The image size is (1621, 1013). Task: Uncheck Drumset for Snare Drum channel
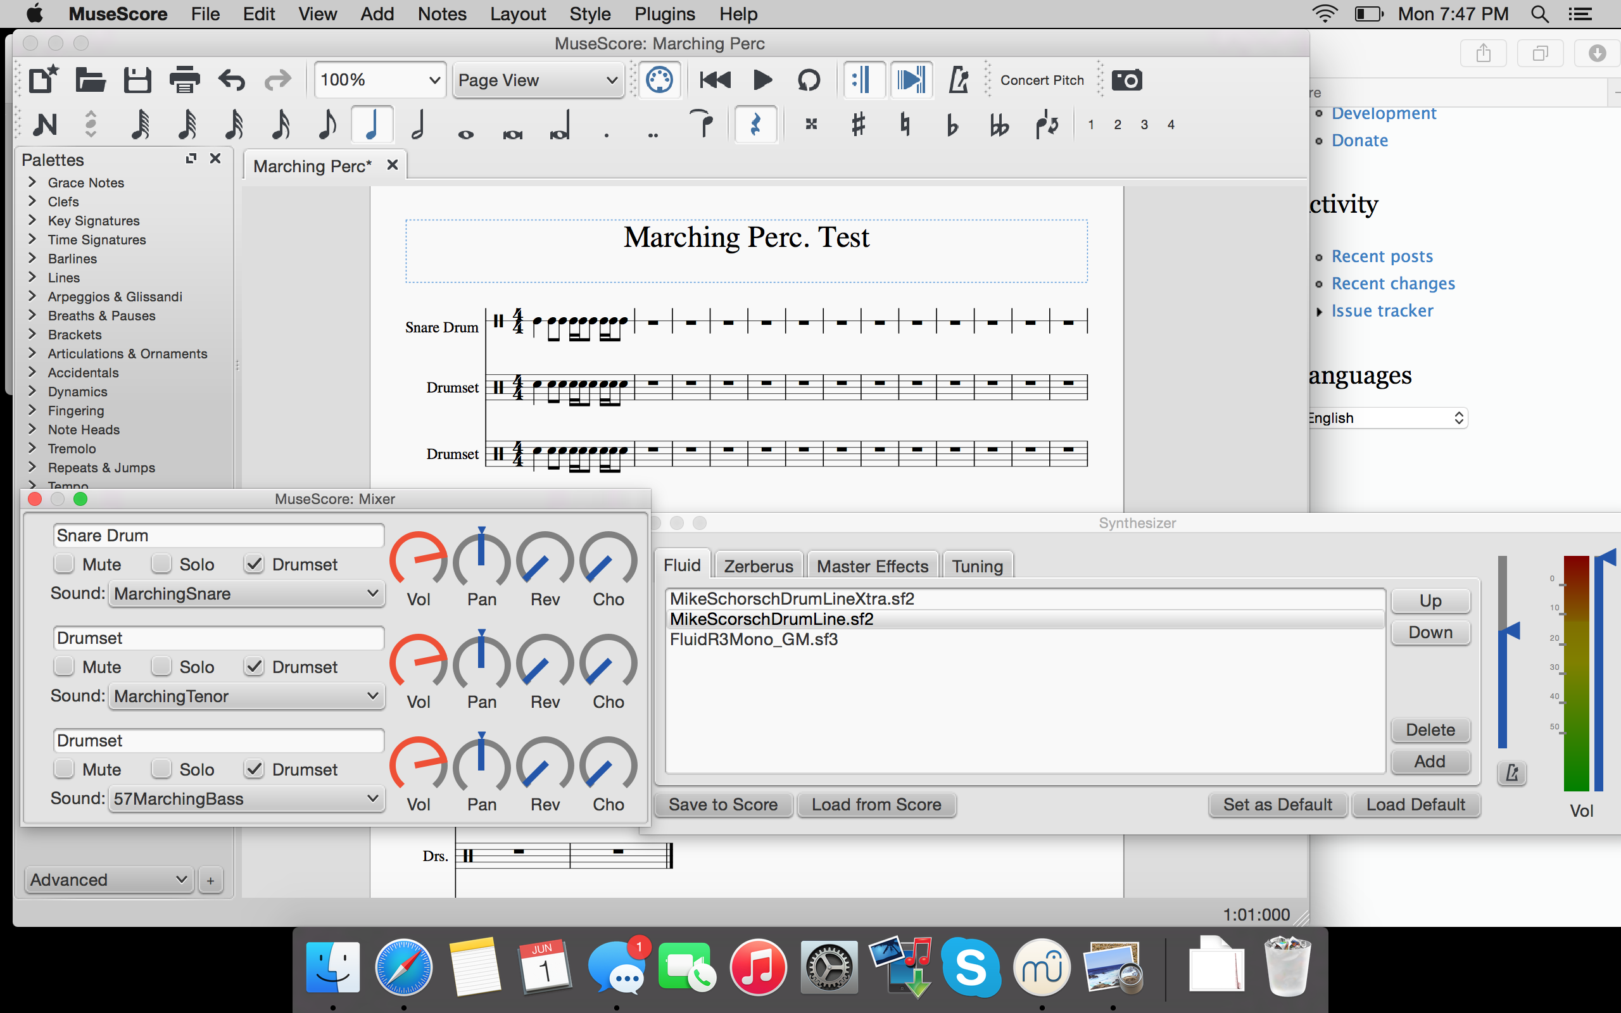(x=254, y=564)
